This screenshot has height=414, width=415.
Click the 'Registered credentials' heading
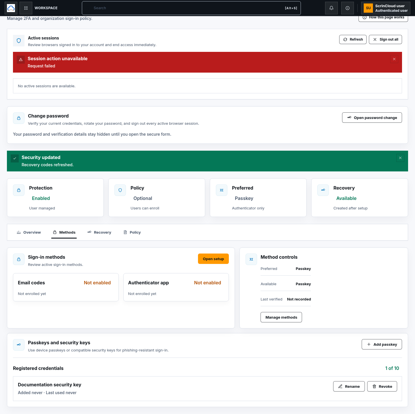coord(38,368)
